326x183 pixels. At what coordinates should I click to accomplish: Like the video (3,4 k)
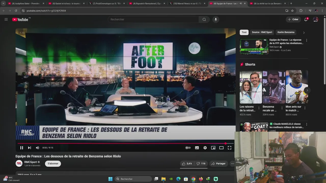coord(187,164)
